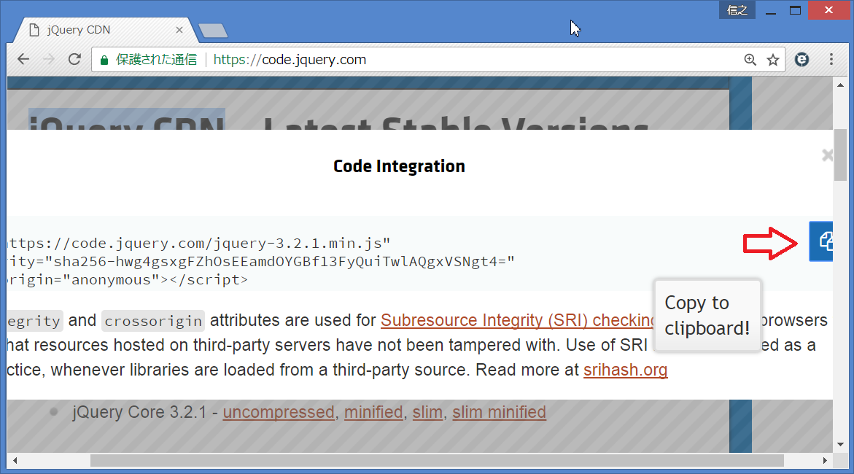Click the vertical scrollbar down arrow
Viewport: 854px width, 474px height.
pos(840,445)
